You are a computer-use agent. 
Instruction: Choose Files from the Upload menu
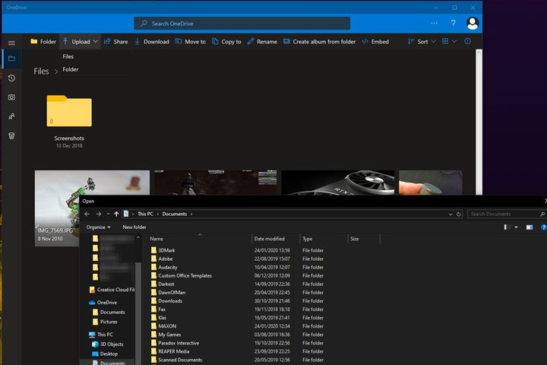coord(68,56)
